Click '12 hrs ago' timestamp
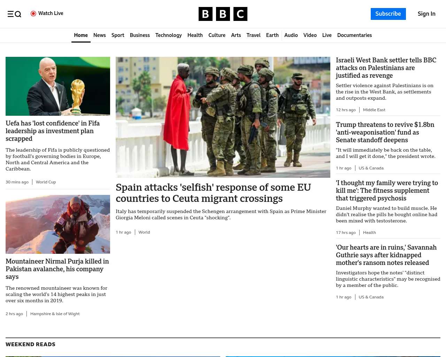 coord(346,110)
